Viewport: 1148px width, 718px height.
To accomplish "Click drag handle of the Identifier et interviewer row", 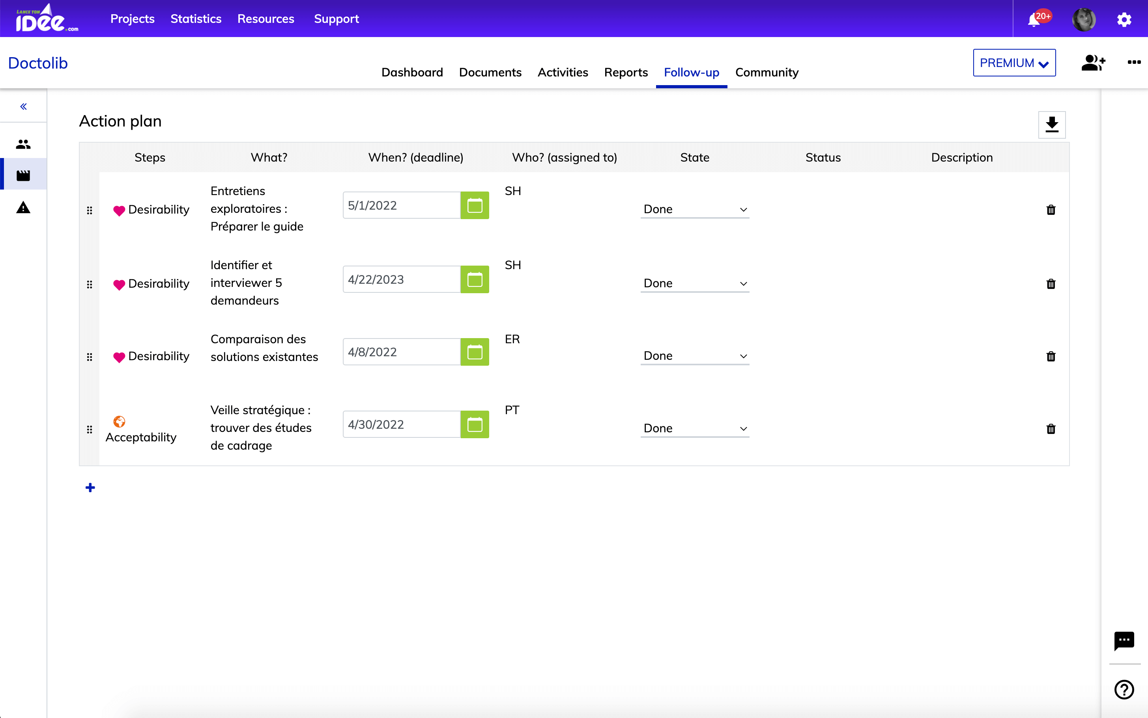I will pyautogui.click(x=90, y=285).
